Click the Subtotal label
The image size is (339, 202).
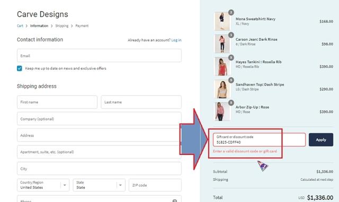[220, 172]
